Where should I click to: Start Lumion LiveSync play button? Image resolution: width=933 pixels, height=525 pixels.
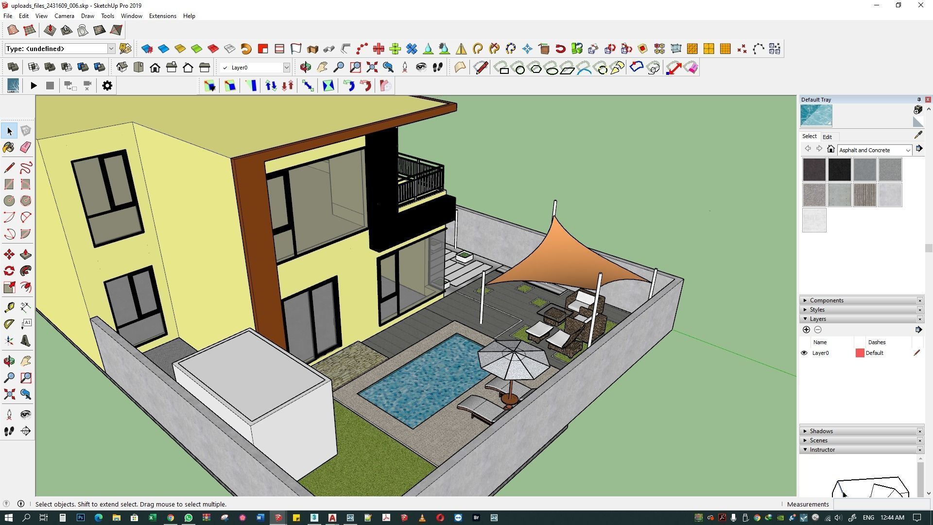pyautogui.click(x=34, y=86)
